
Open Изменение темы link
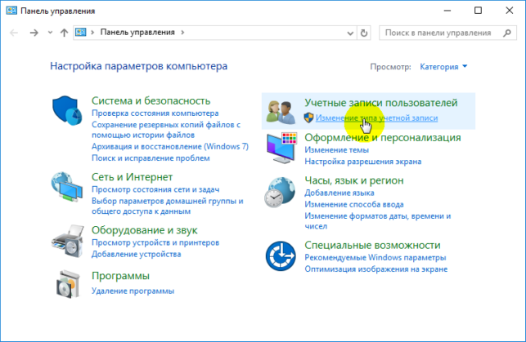pyautogui.click(x=336, y=150)
